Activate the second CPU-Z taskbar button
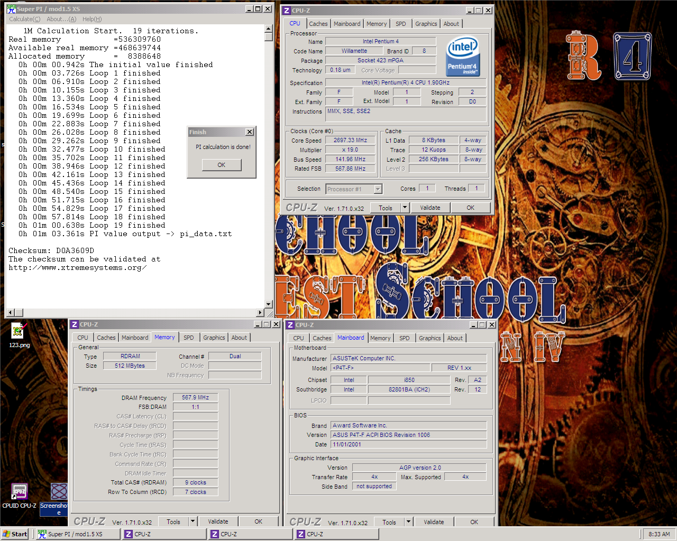The width and height of the screenshot is (677, 541). (x=250, y=534)
